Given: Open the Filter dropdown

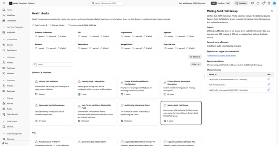Looking at the screenshot, I should click(x=196, y=64).
